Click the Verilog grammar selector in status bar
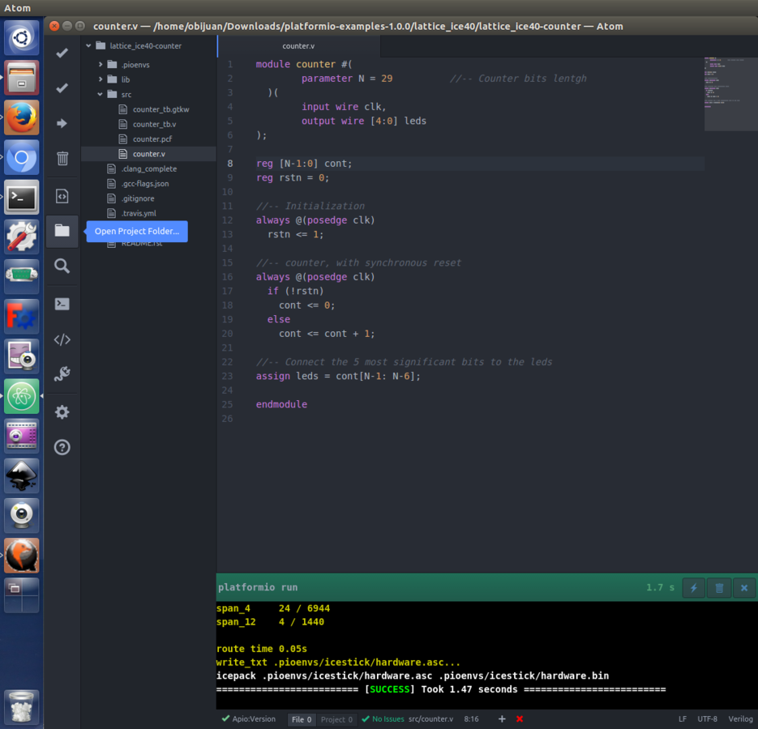758x729 pixels. coord(740,719)
